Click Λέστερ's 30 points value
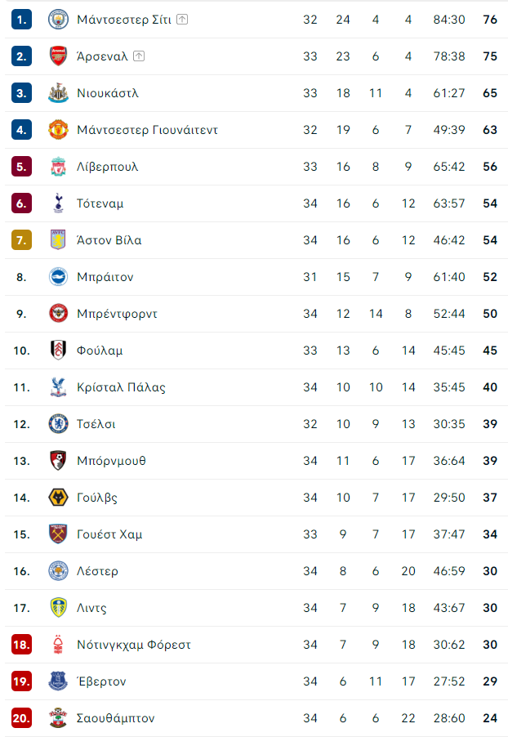Viewport: 508px width, 737px height. [490, 571]
